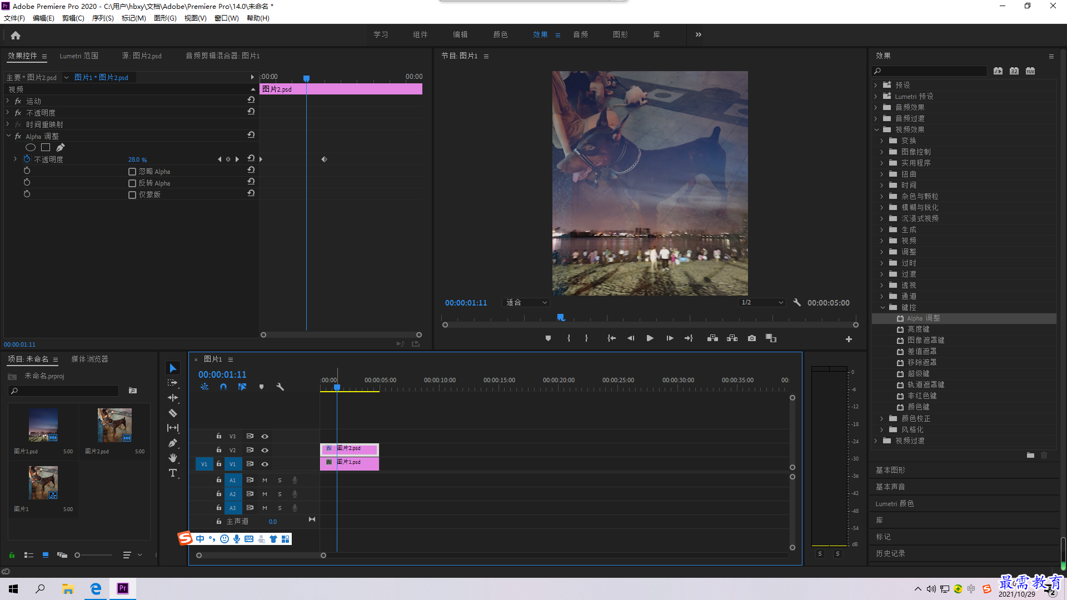This screenshot has width=1067, height=600.
Task: Click the Extract button
Action: pyautogui.click(x=732, y=338)
